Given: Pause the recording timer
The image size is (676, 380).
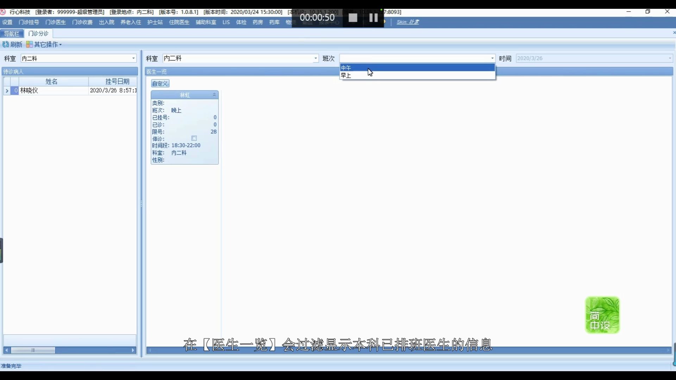Looking at the screenshot, I should coord(373,18).
